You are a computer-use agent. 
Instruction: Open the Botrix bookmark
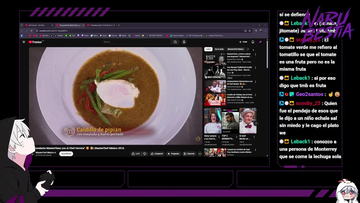(x=103, y=36)
